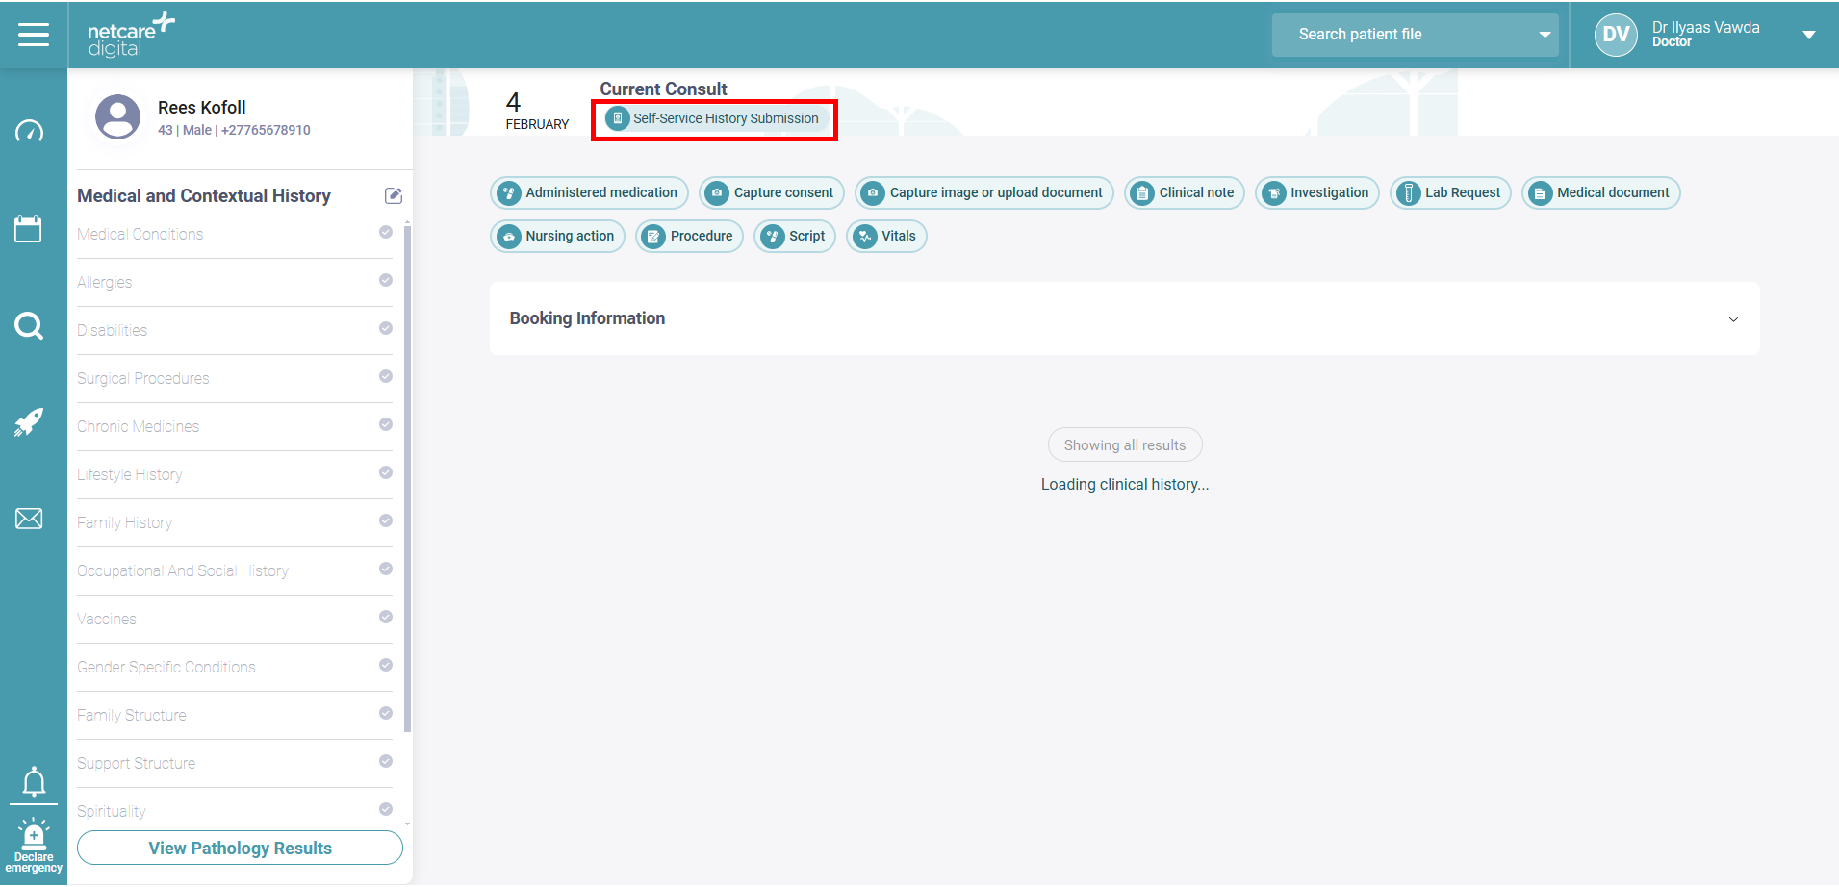Toggle the Family History check mark
Screen dimensions: 1839x887
(386, 520)
